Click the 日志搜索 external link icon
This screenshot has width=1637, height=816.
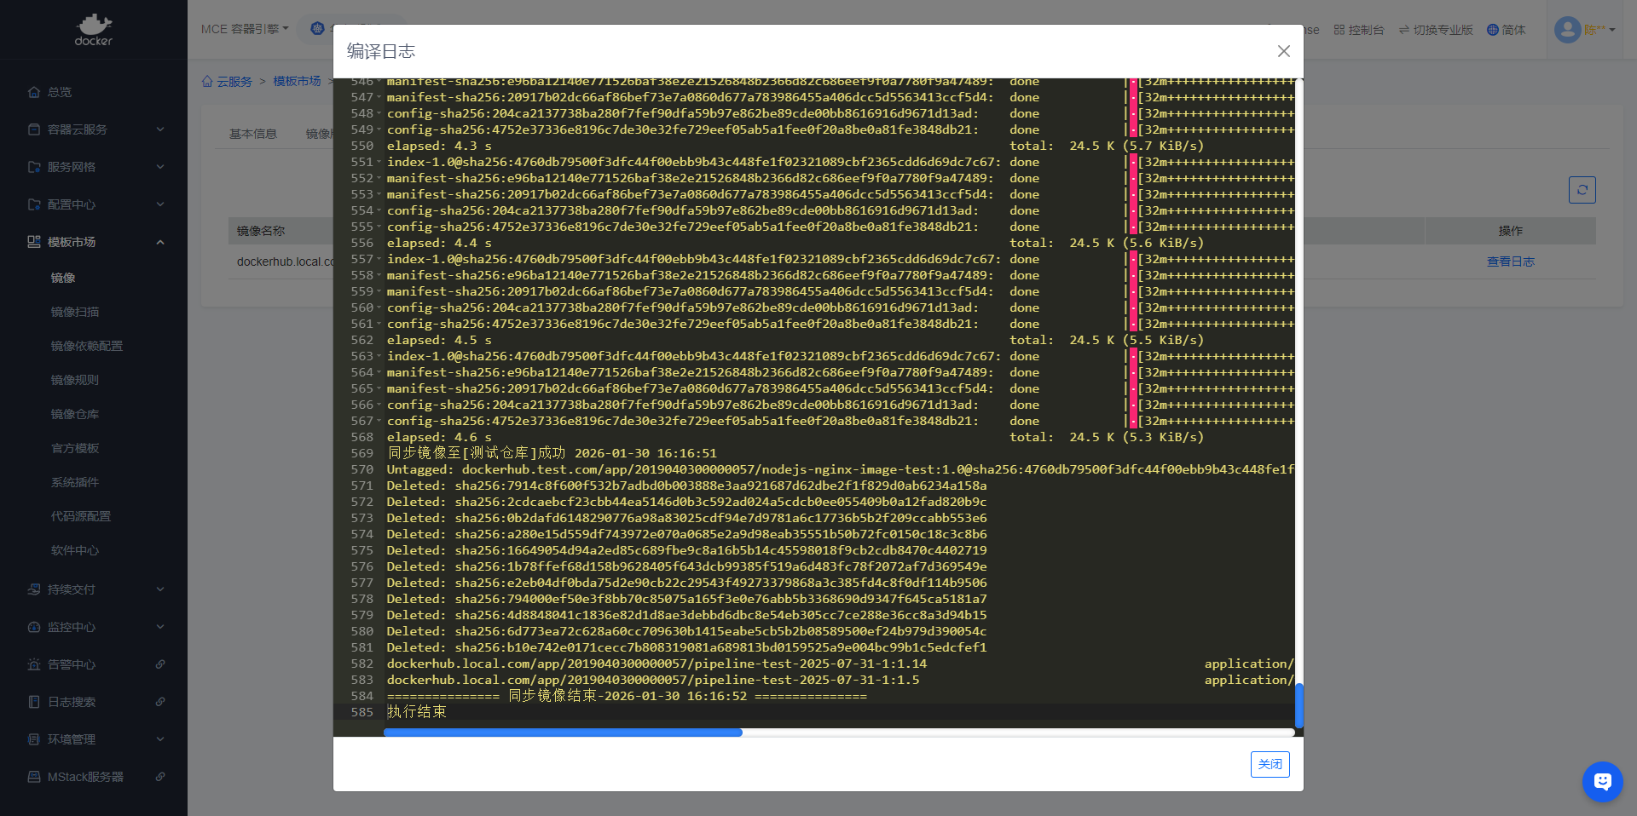(160, 702)
